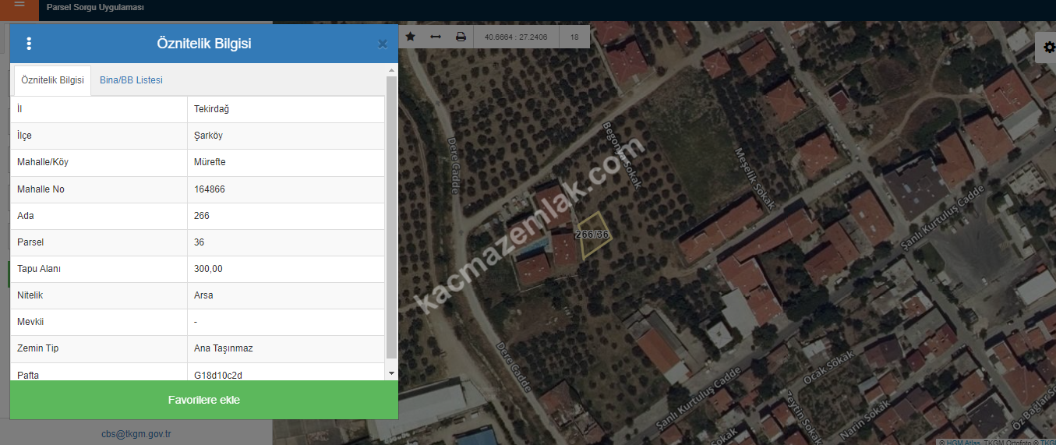Open the three-dot options menu in panel header
Viewport: 1056px width, 445px height.
pos(29,44)
